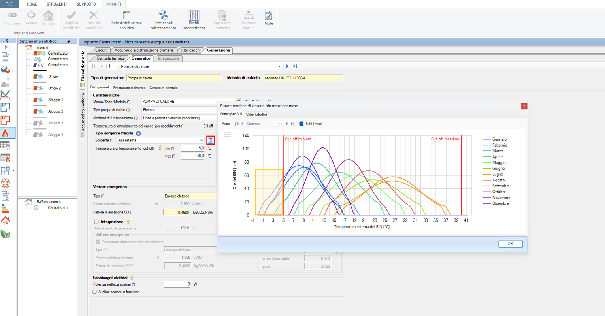The image size is (605, 316).
Task: Enable the Integrazione checkbox
Action: tap(96, 222)
